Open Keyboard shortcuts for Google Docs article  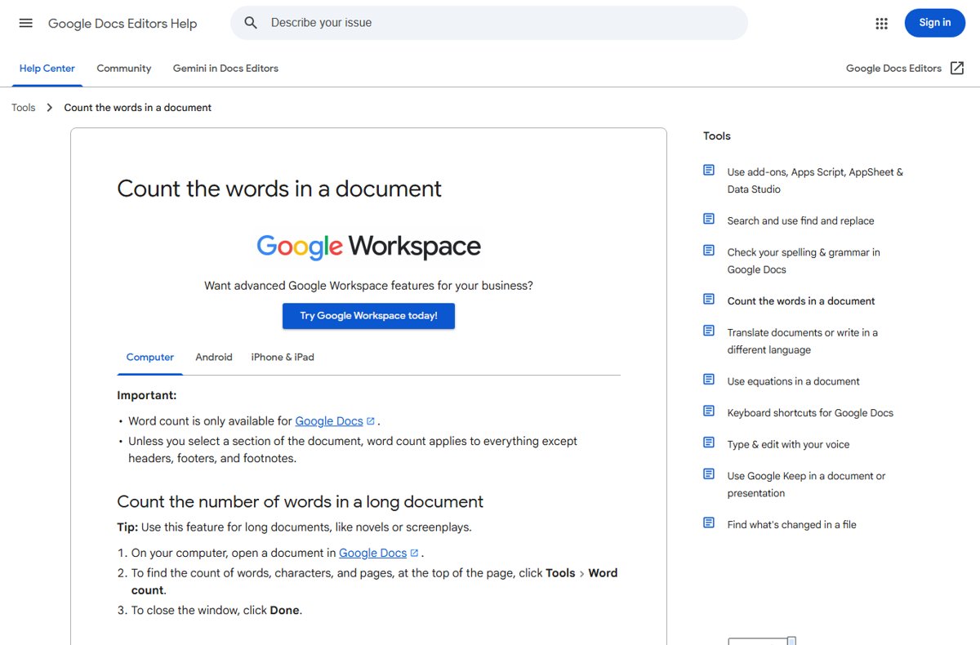click(810, 412)
